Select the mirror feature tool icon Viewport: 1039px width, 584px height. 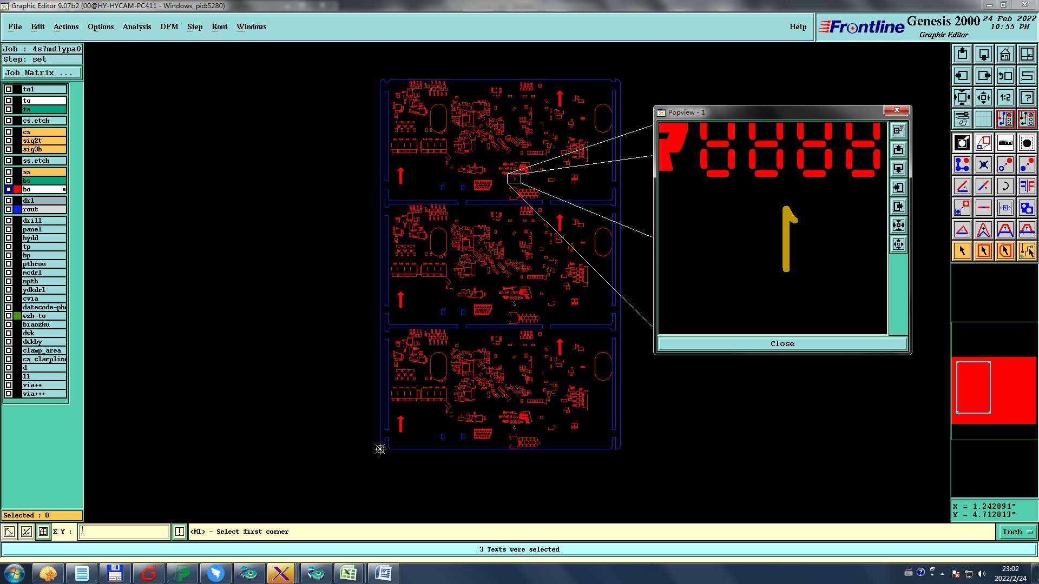[1027, 187]
